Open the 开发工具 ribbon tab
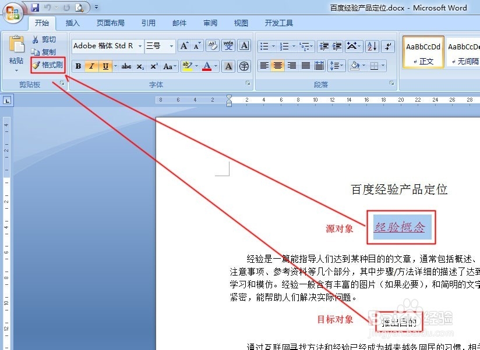This screenshot has height=350, width=480. [279, 23]
